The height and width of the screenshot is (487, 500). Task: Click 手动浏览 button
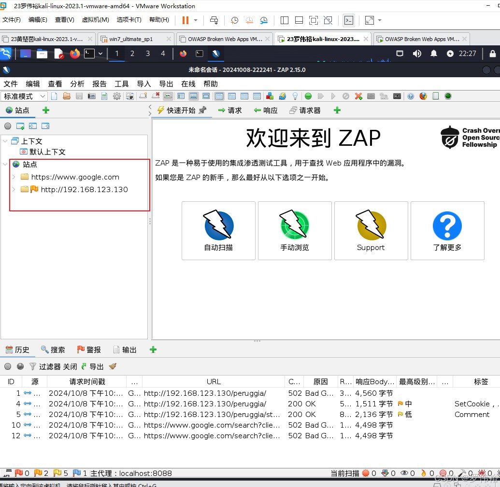pyautogui.click(x=295, y=231)
